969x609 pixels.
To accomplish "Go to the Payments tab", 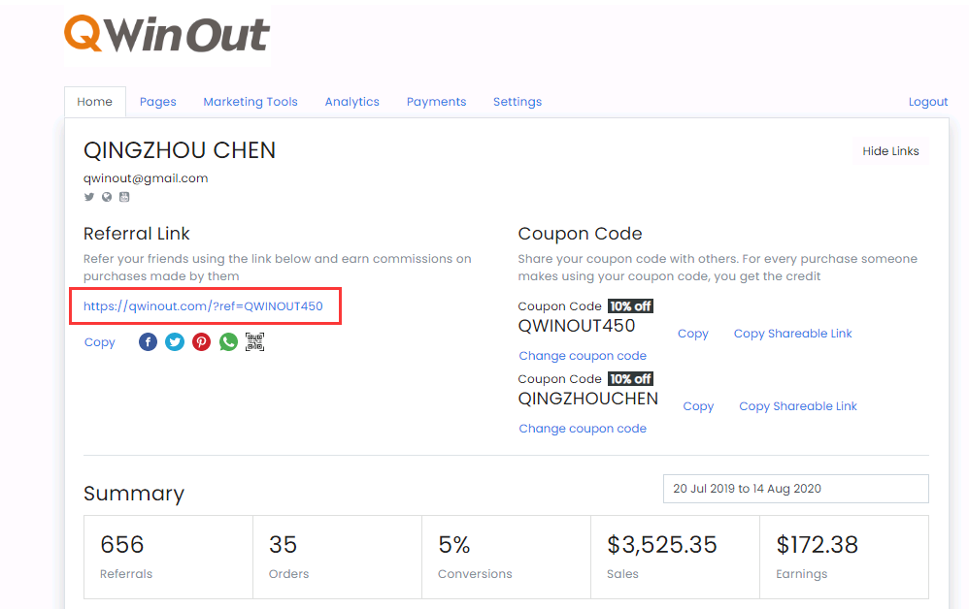I will [436, 102].
